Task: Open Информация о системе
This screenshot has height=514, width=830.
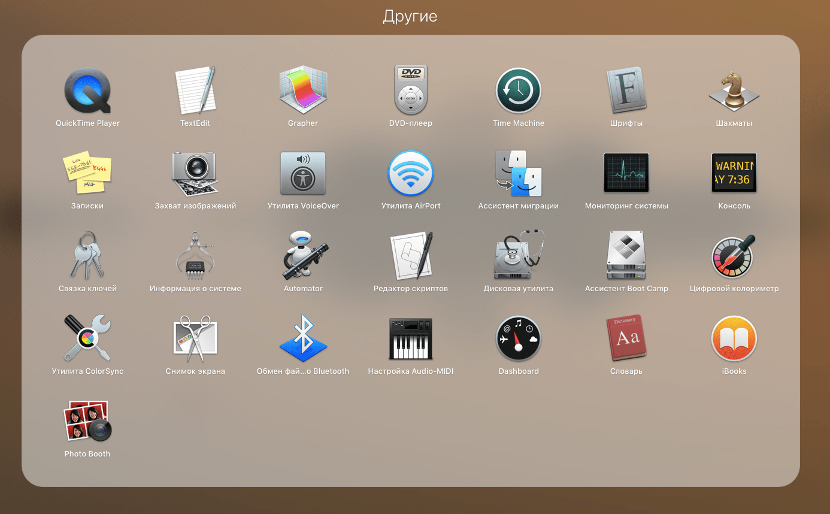Action: pyautogui.click(x=195, y=256)
